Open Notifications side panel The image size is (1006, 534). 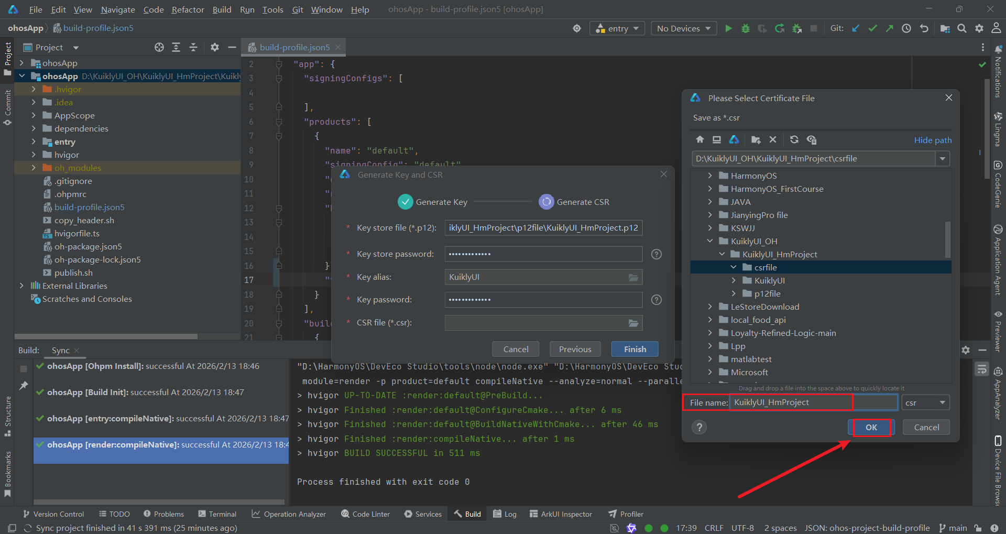click(998, 72)
